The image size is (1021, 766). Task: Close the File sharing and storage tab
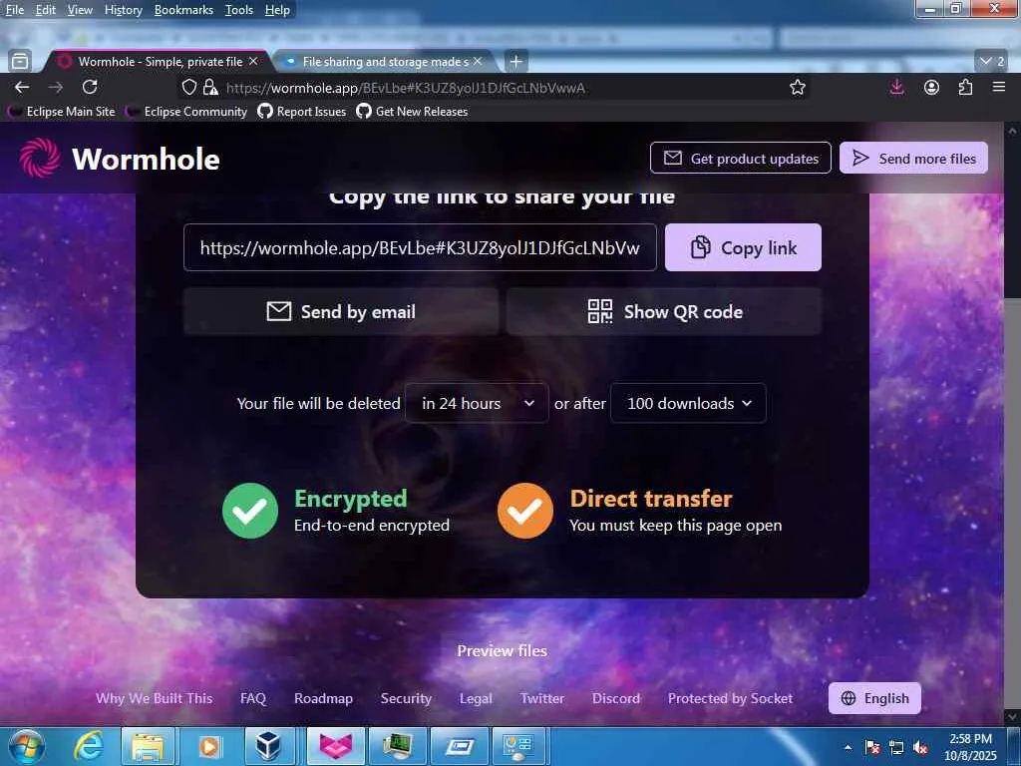point(478,61)
